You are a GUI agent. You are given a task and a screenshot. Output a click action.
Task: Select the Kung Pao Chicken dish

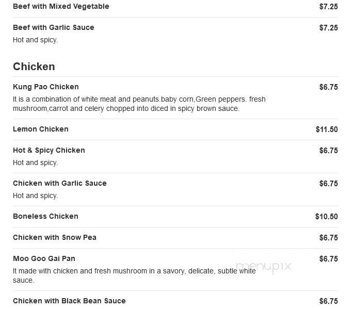click(45, 87)
